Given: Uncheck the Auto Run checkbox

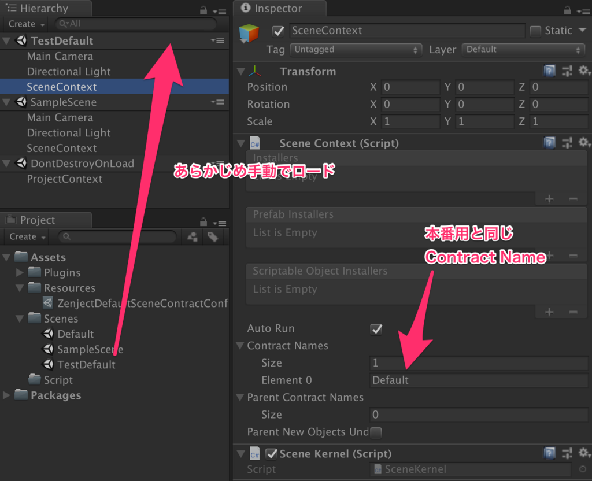Looking at the screenshot, I should pyautogui.click(x=376, y=329).
